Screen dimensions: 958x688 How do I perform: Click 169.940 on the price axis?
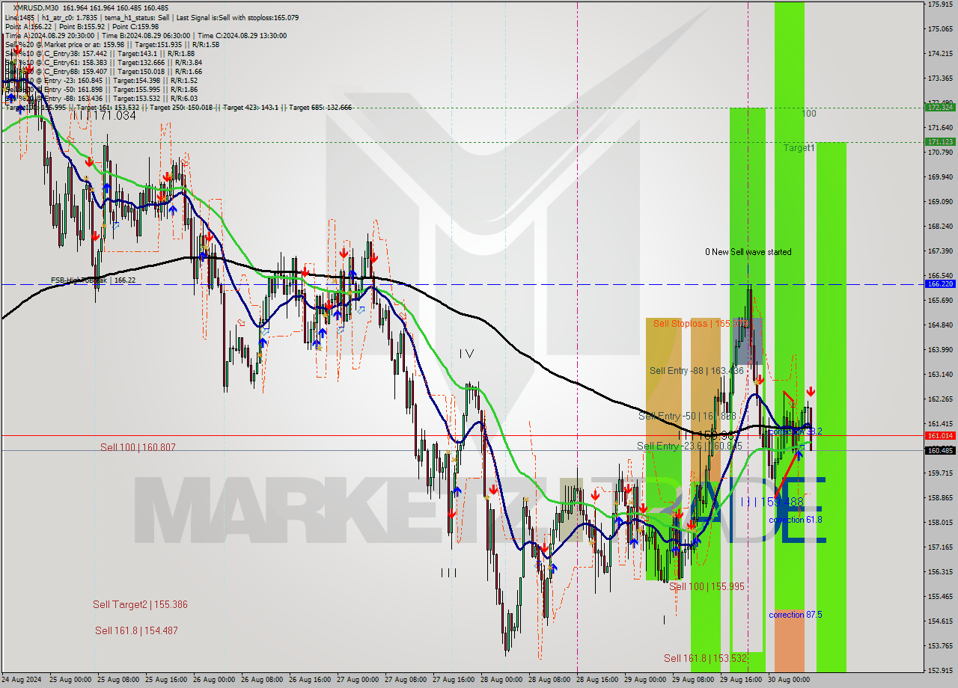click(940, 177)
